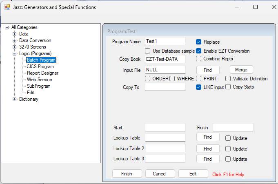Tick the Validate Definition checkbox
The width and height of the screenshot is (278, 184).
pos(228,78)
